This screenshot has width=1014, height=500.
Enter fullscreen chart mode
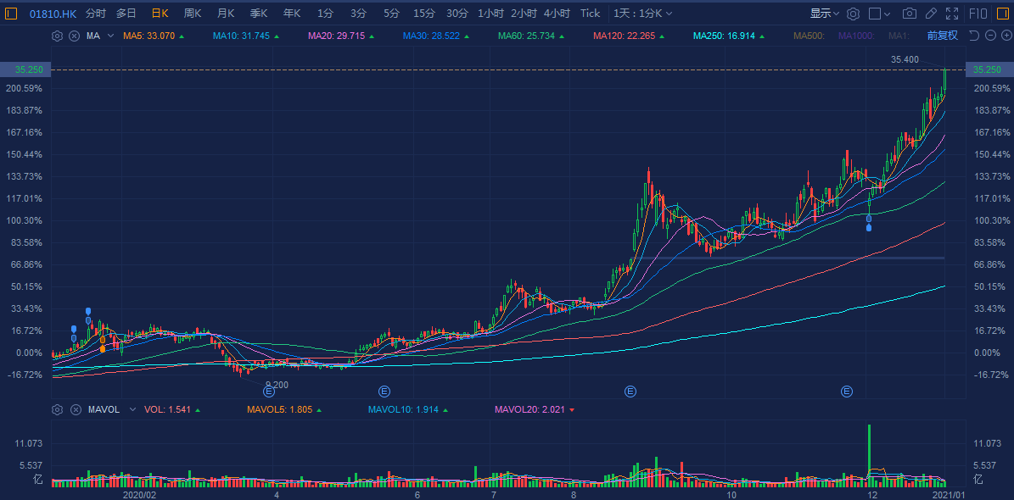952,14
